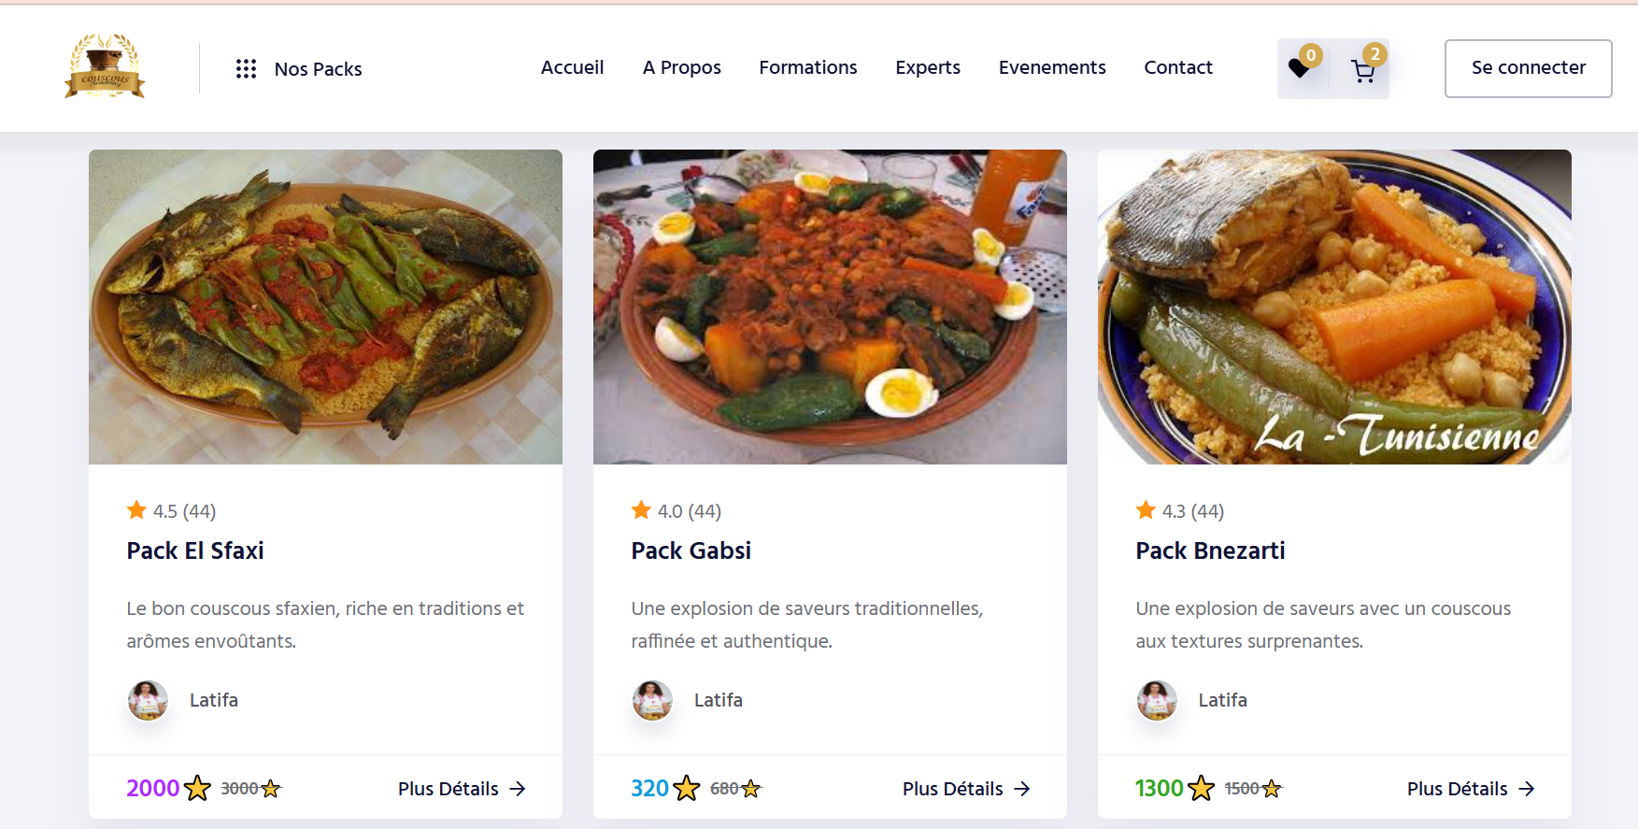The width and height of the screenshot is (1638, 829).
Task: Open the Nos Packs grid menu icon
Action: [246, 68]
